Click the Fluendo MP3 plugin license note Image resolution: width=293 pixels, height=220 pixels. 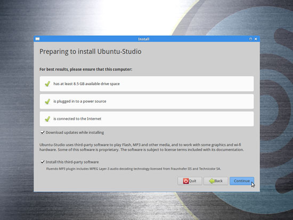(133, 169)
